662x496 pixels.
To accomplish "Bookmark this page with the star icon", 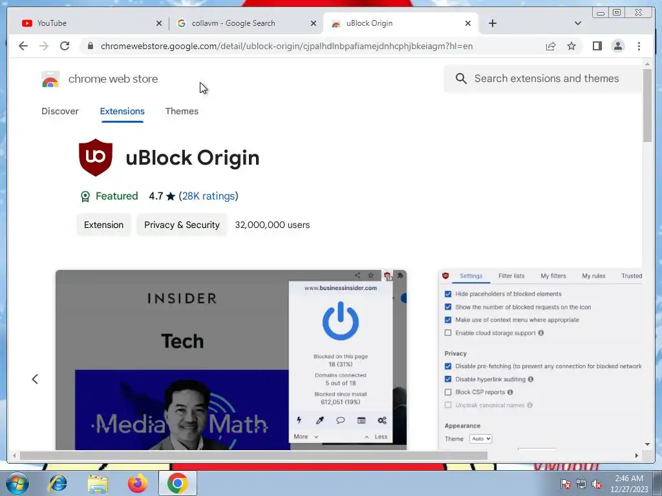I will [571, 46].
